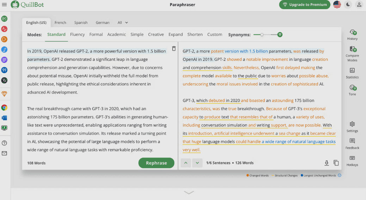This screenshot has width=366, height=200.
Task: Expand the bottom panel chevron
Action: pyautogui.click(x=189, y=192)
